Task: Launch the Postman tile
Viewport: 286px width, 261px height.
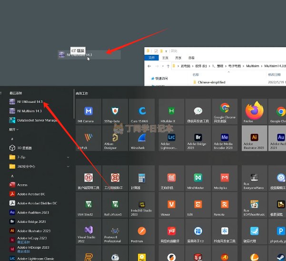Action: (x=141, y=232)
